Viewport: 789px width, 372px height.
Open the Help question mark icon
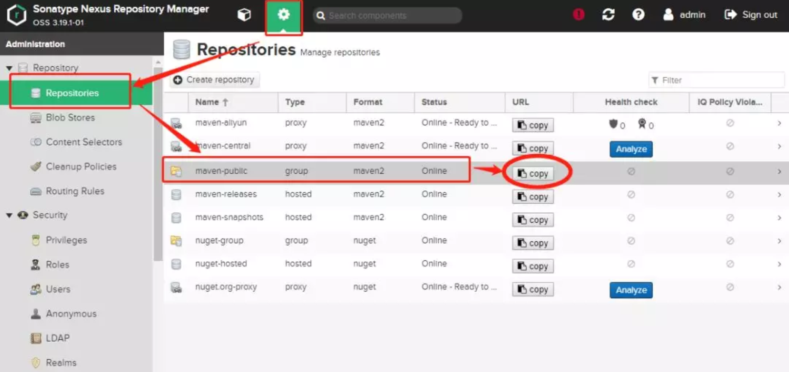pyautogui.click(x=638, y=15)
